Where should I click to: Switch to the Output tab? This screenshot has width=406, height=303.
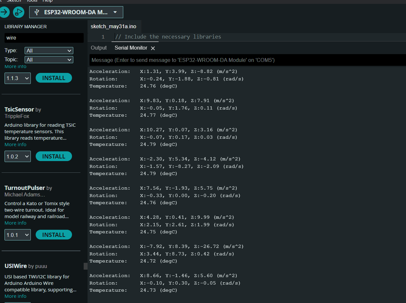[99, 48]
